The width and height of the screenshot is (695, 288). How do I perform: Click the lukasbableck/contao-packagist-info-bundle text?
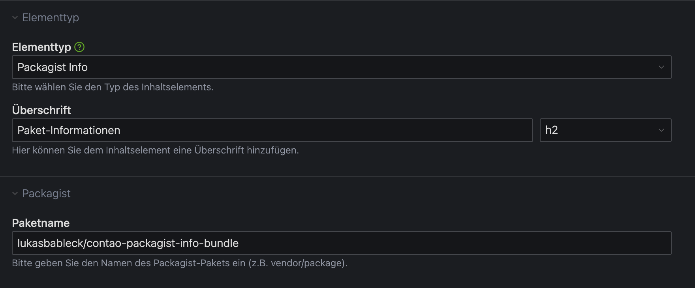click(128, 243)
